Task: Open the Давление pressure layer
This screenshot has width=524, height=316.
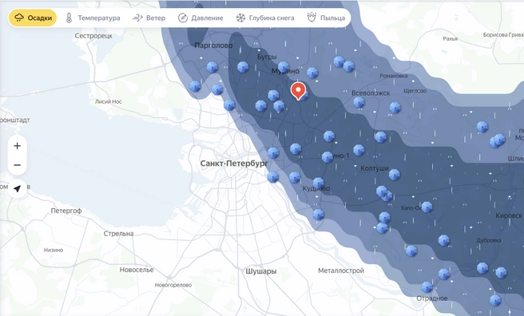Action: (200, 18)
